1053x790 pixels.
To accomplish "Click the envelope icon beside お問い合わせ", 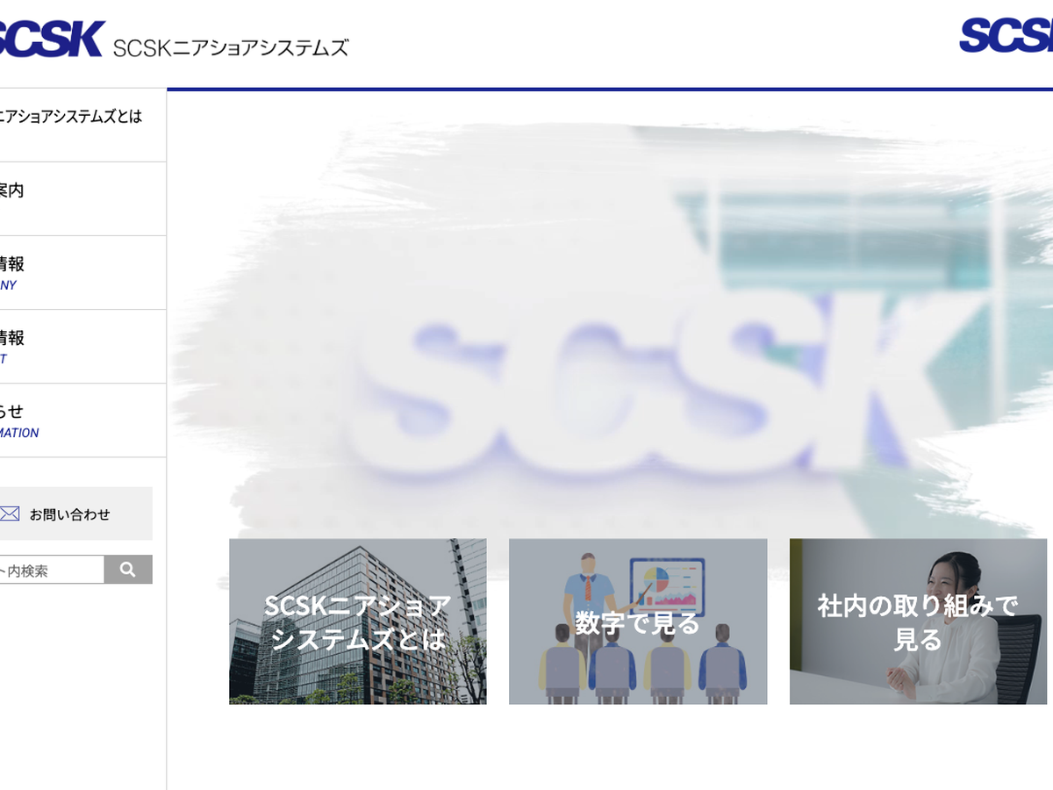I will (x=10, y=514).
